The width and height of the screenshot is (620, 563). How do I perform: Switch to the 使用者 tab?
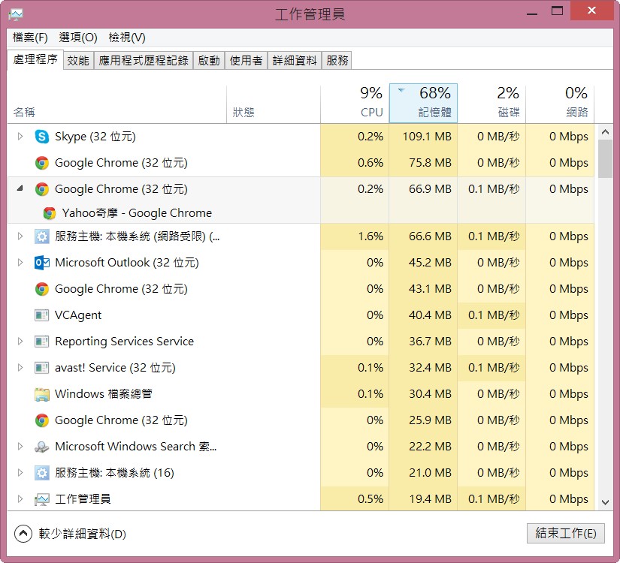tap(246, 61)
